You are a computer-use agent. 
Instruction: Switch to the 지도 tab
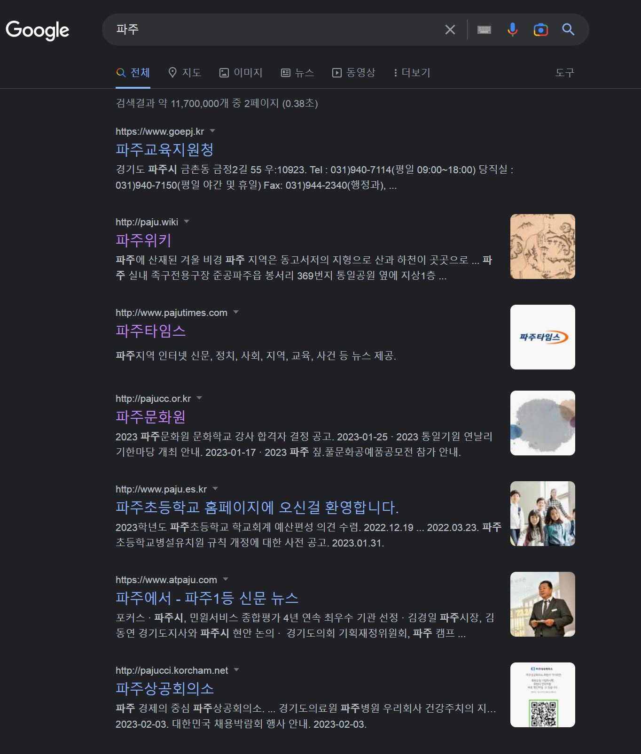pyautogui.click(x=185, y=73)
